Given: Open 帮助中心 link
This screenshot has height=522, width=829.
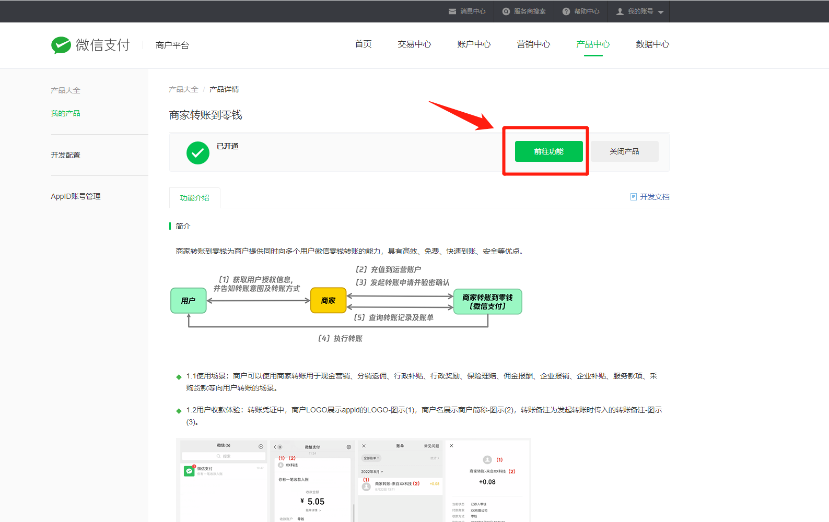Looking at the screenshot, I should point(587,11).
